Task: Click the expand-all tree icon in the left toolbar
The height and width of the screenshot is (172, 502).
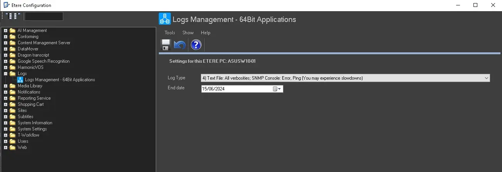Action: (9, 16)
